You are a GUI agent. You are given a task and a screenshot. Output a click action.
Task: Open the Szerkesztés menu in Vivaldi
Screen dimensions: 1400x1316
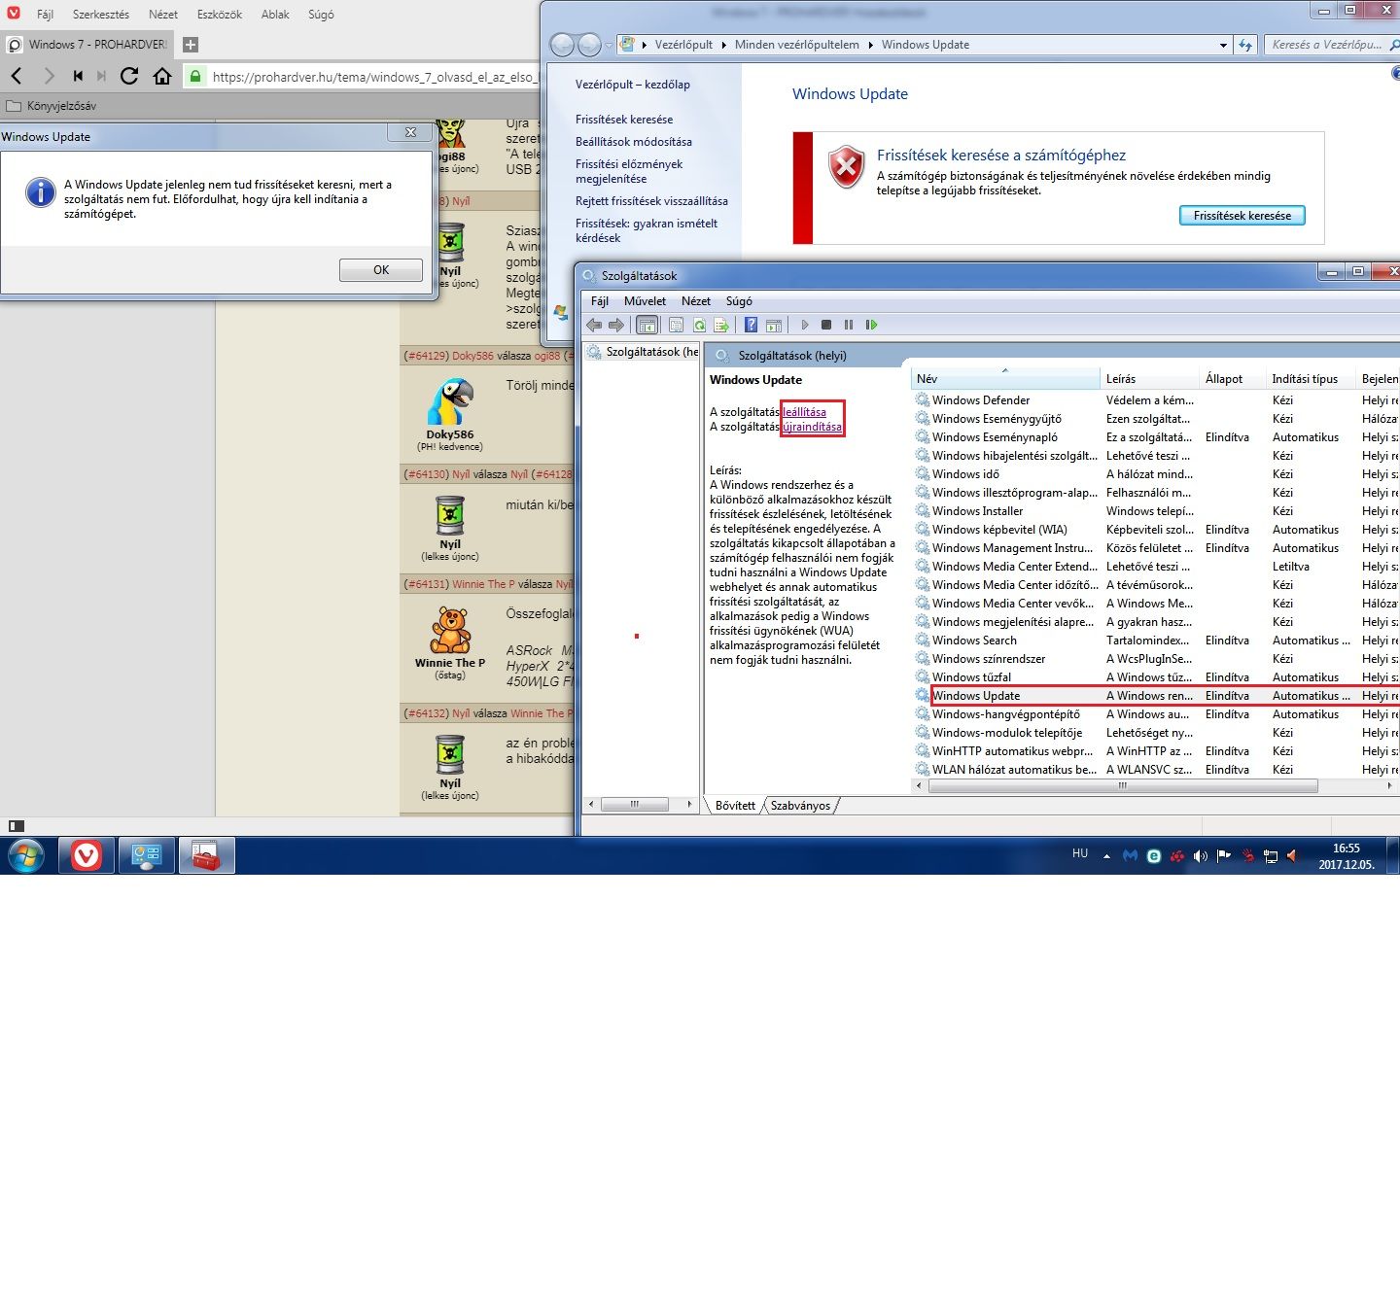coord(101,15)
